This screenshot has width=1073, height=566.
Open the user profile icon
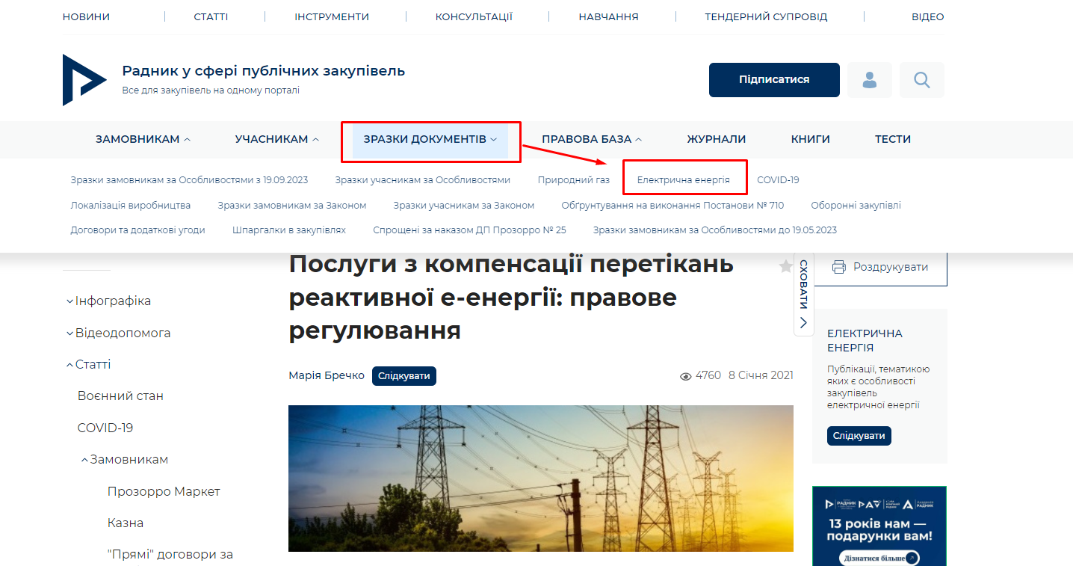tap(869, 80)
